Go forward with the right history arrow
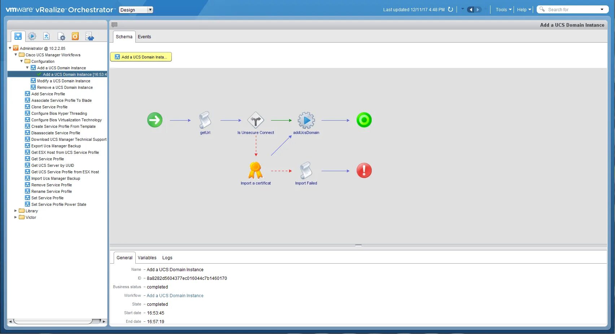The height and width of the screenshot is (334, 615). click(478, 10)
